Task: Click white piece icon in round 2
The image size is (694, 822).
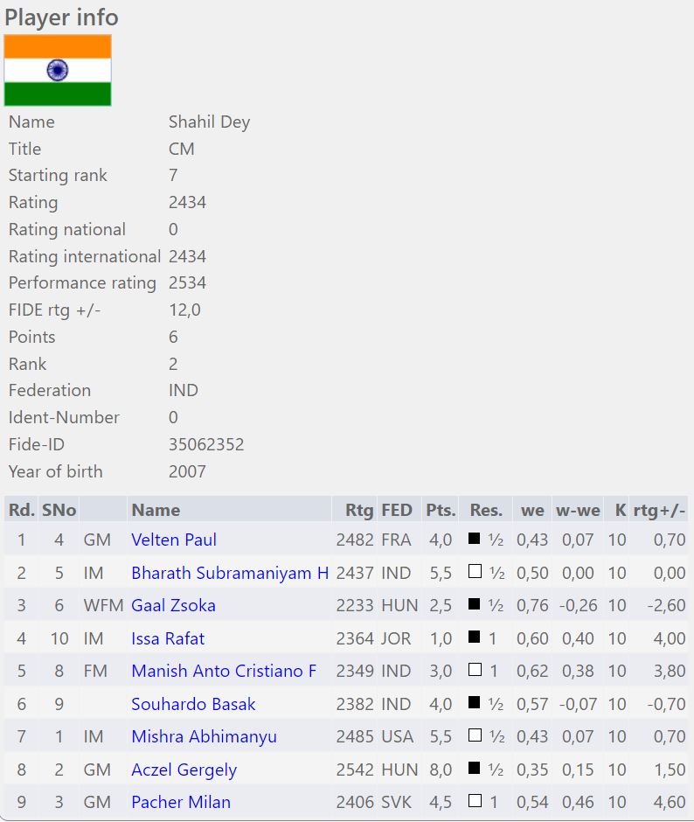Action: 475,572
